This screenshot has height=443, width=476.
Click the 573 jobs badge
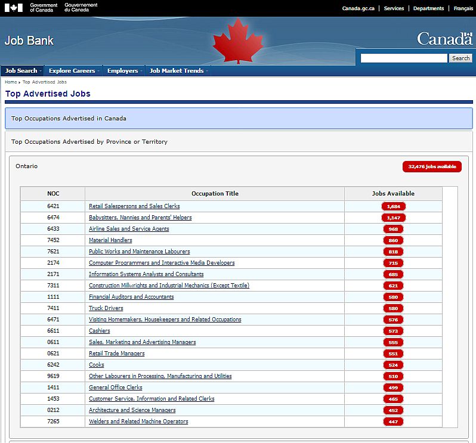click(394, 332)
